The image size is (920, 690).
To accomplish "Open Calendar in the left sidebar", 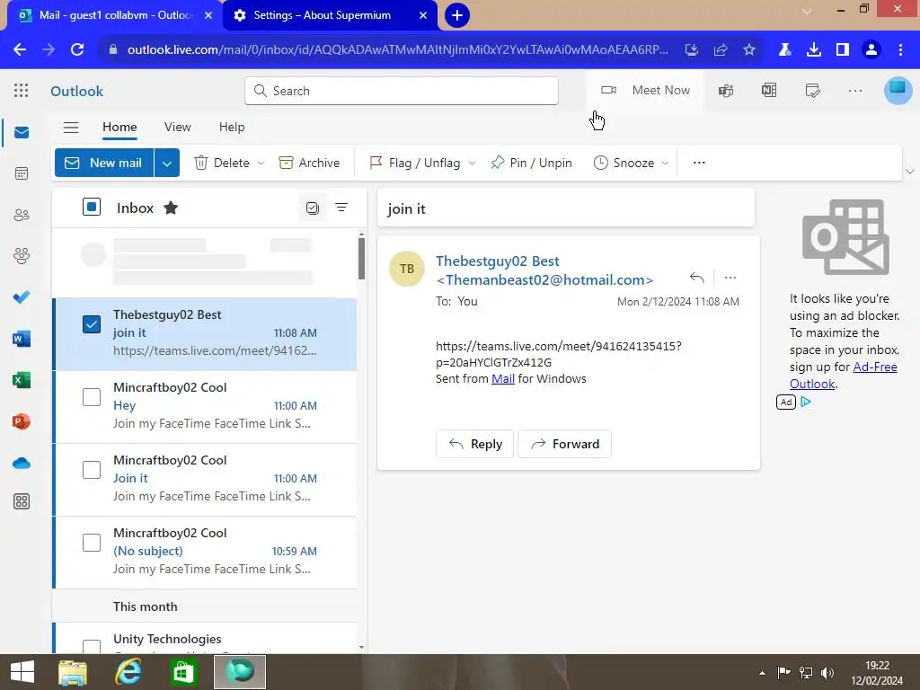I will click(x=22, y=173).
